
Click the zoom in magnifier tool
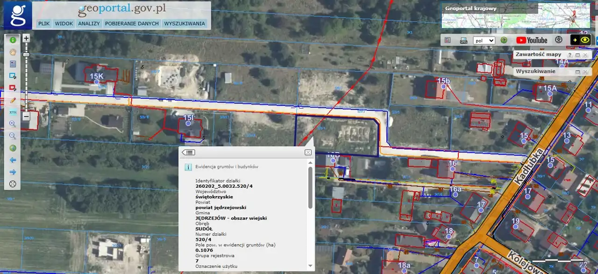[x=13, y=124]
